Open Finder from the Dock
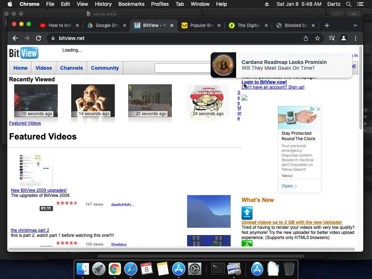Viewport: 372px width, 279px height. click(x=82, y=269)
